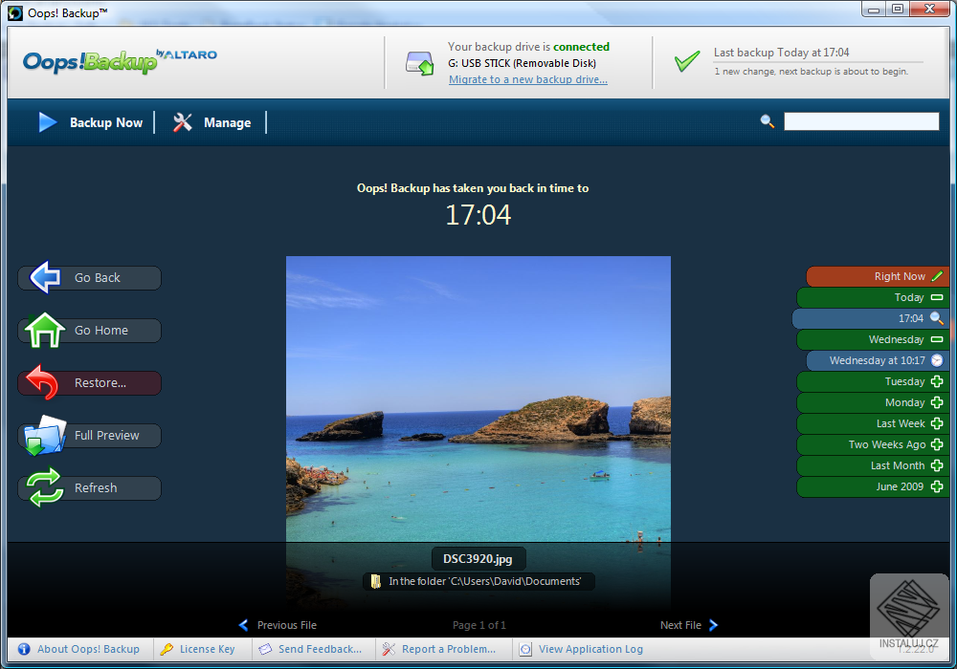The width and height of the screenshot is (957, 669).
Task: Click the Full Preview button label
Action: coord(107,435)
